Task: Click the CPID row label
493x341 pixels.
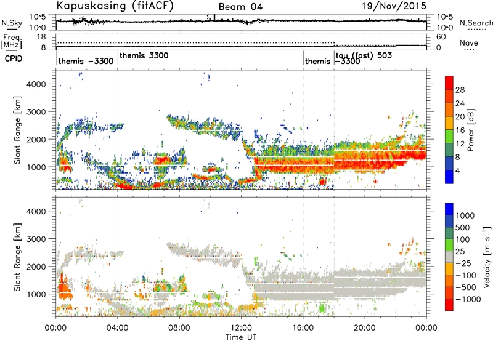Action: click(14, 58)
